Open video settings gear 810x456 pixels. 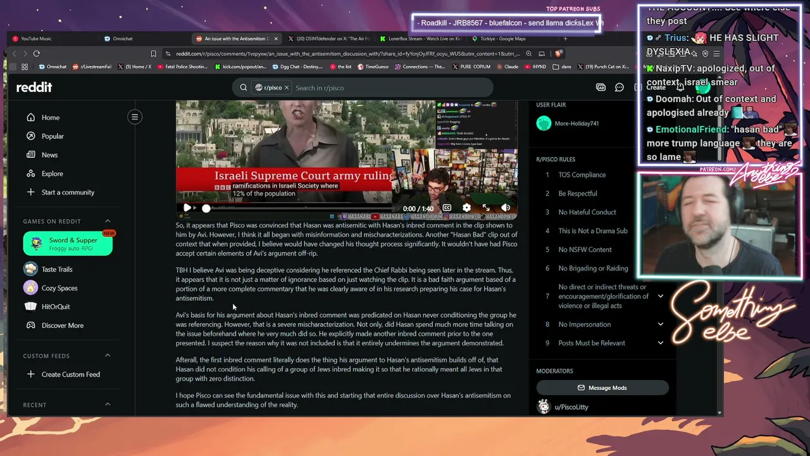(x=467, y=208)
